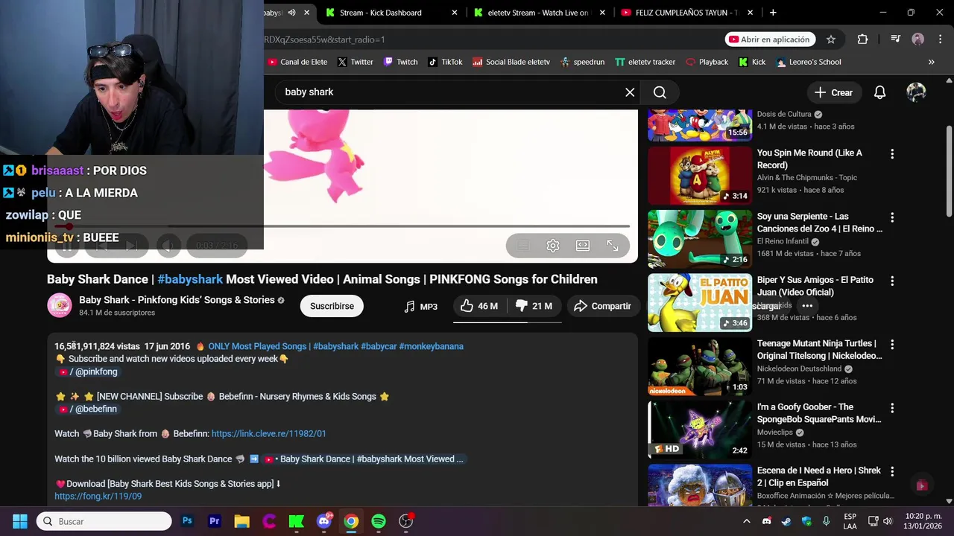Open options menu for Teenage Mutant Ninja Turtles
The width and height of the screenshot is (954, 536).
point(891,345)
